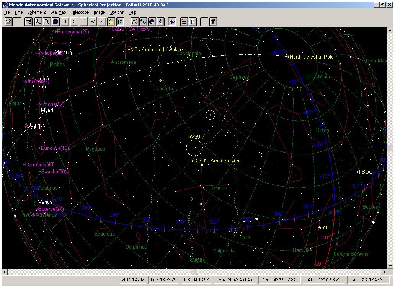
Task: Zoom out using the magnifier minus icon
Action: 46,21
